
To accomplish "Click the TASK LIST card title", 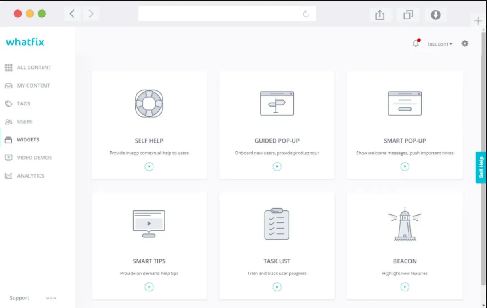I will point(277,261).
